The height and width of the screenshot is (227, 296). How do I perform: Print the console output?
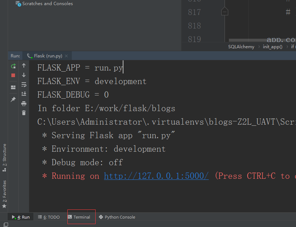[24, 103]
